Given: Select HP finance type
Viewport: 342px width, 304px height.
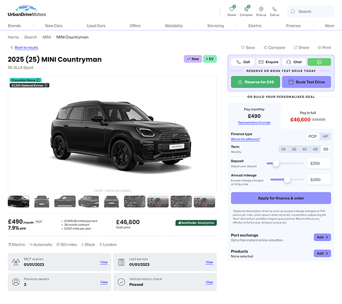Looking at the screenshot, I should click(x=325, y=136).
